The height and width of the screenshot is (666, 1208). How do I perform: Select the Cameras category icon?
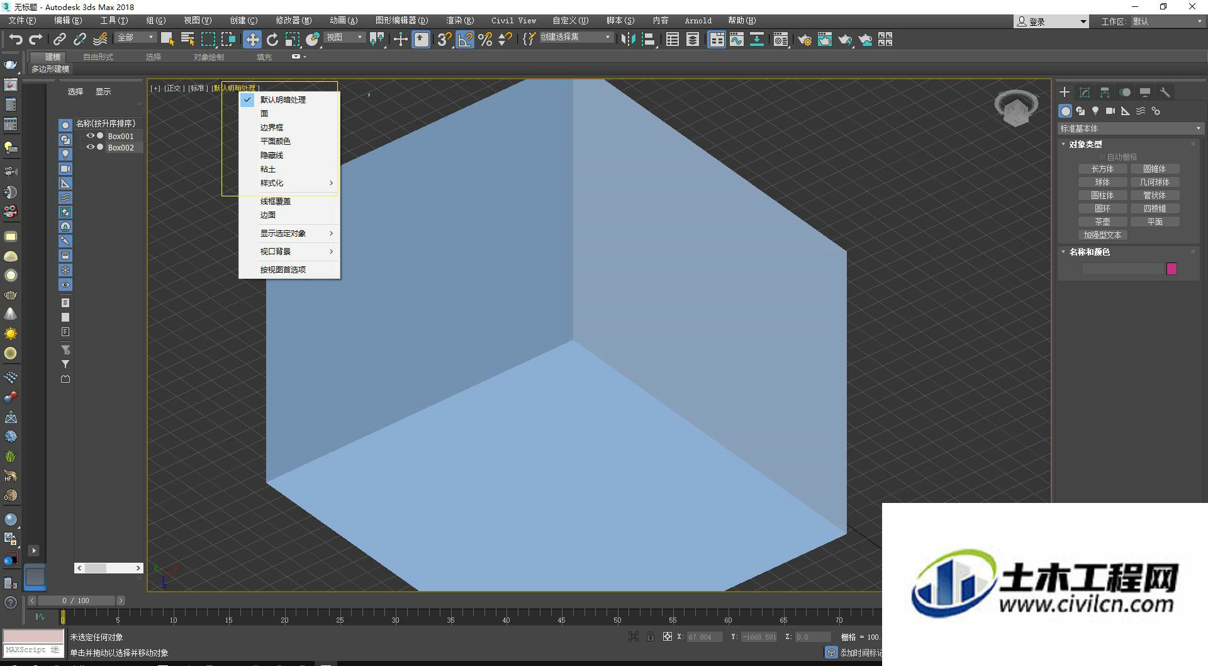point(1110,111)
